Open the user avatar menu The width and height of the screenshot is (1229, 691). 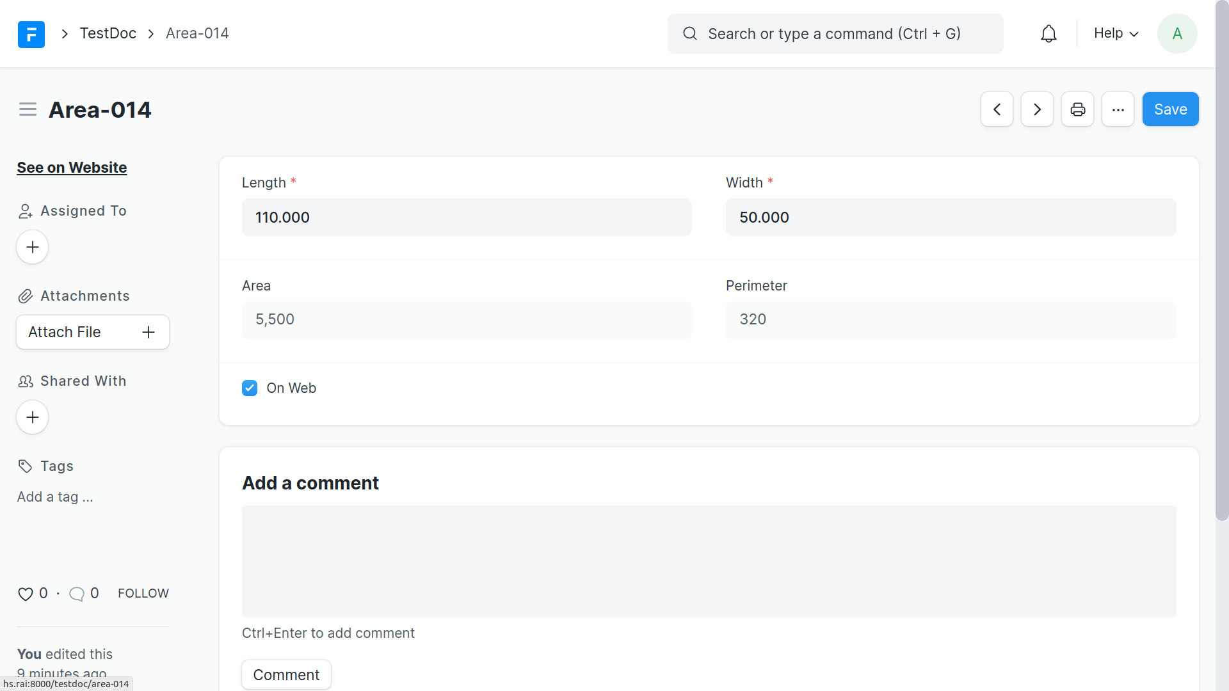(x=1177, y=34)
